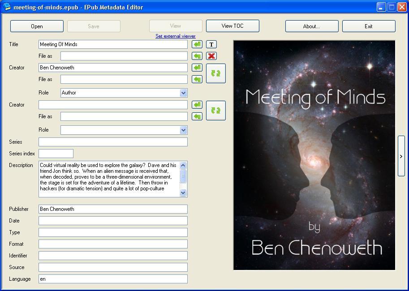This screenshot has width=409, height=291.
Task: Click the green swap icon for the second Creator
Action: [215, 110]
